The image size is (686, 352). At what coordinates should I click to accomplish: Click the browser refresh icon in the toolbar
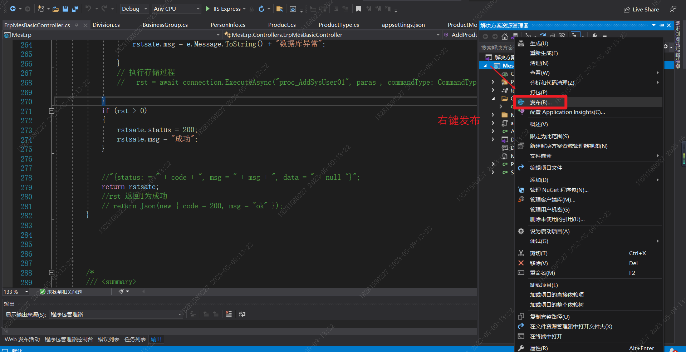click(261, 9)
